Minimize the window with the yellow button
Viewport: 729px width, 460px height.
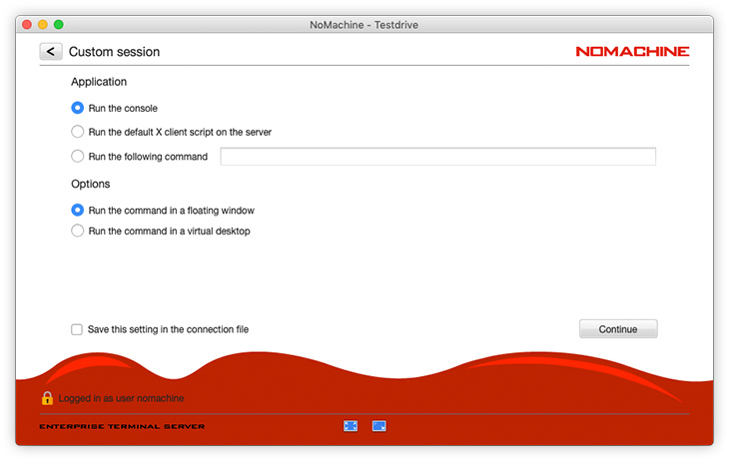click(x=42, y=24)
